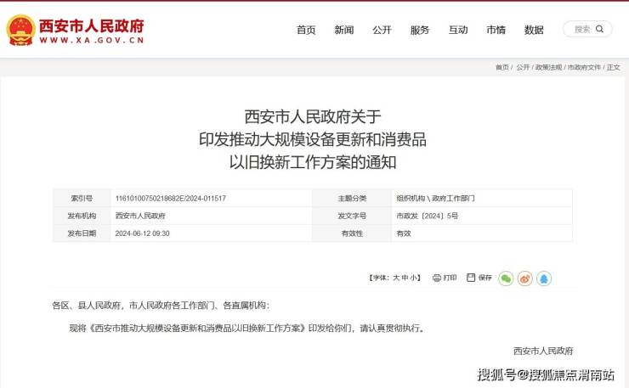Viewport: 629px width, 388px height.
Task: Click 西安市人民政府 in the 发布机构 row
Action: [x=140, y=216]
